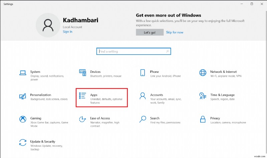Click the Kadhambari profile avatar
The height and width of the screenshot is (158, 267).
pyautogui.click(x=48, y=25)
